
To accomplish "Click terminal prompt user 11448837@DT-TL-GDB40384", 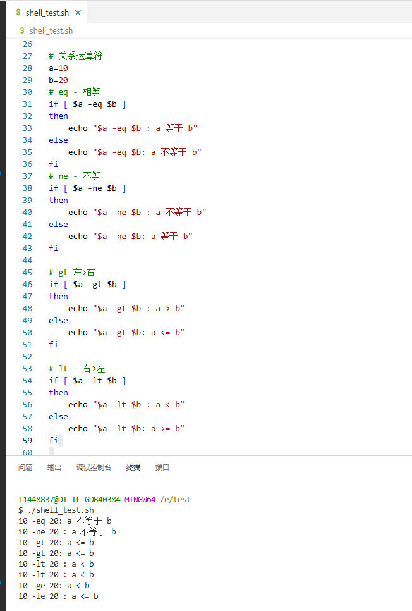I will 70,500.
